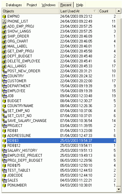
Task: Click the count 19 in the JOB row
Action: click(114, 96)
